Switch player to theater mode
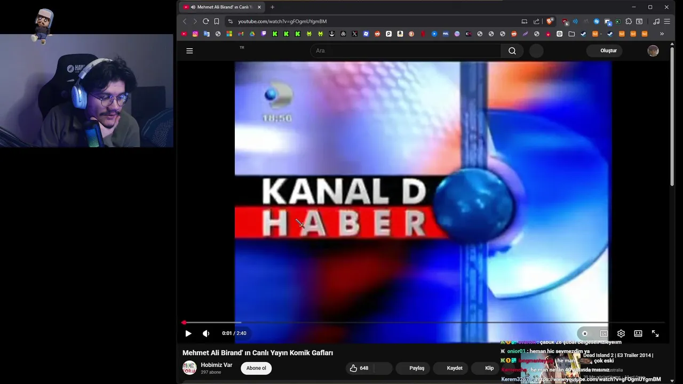The height and width of the screenshot is (384, 683). pyautogui.click(x=638, y=333)
